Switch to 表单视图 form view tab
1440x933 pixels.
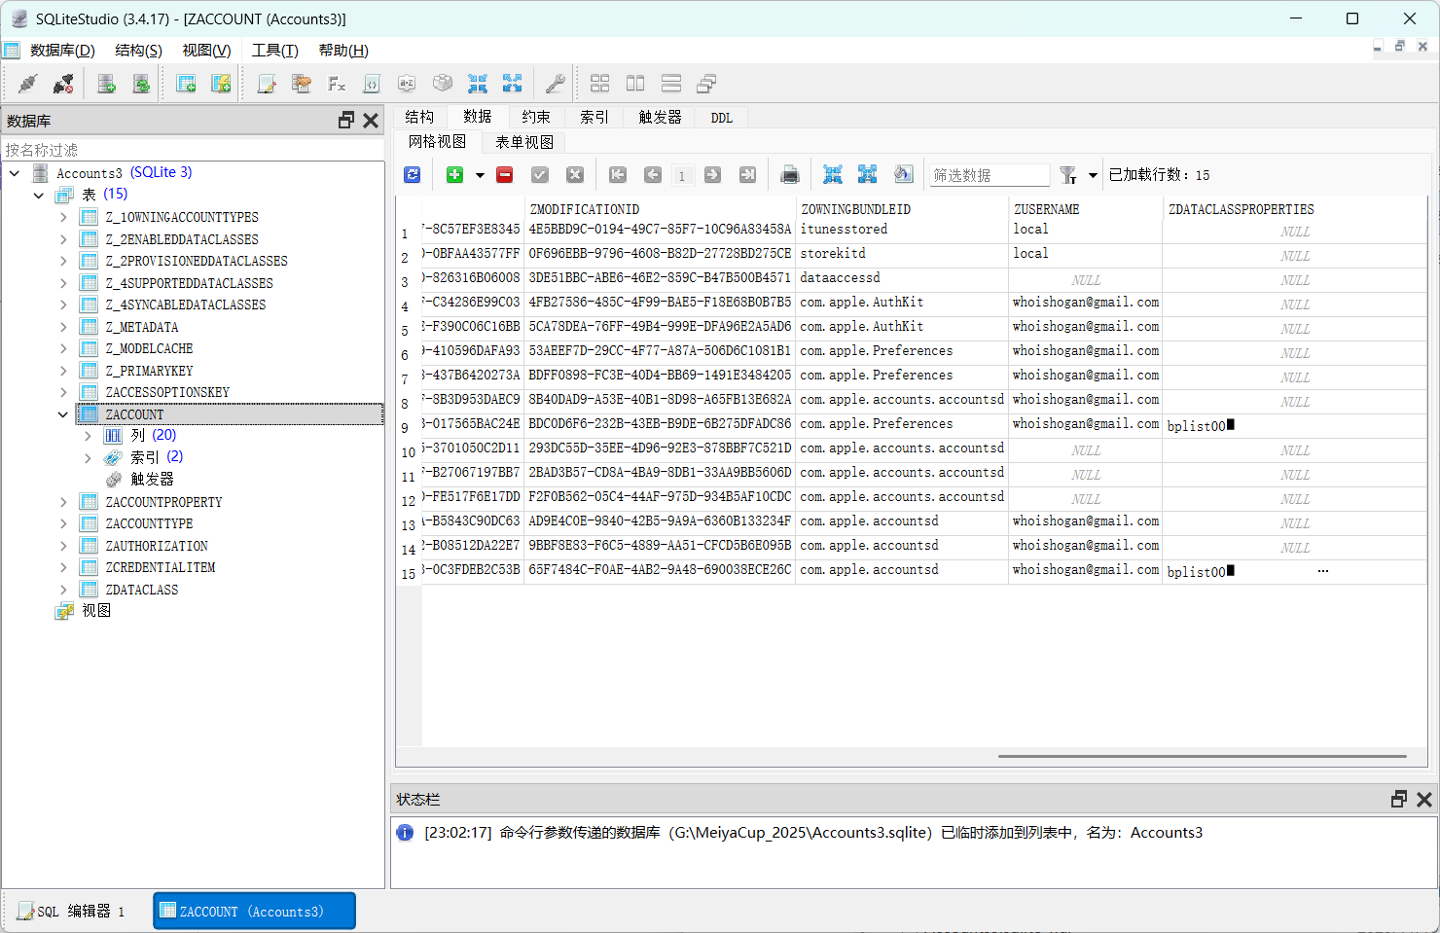[x=524, y=142]
